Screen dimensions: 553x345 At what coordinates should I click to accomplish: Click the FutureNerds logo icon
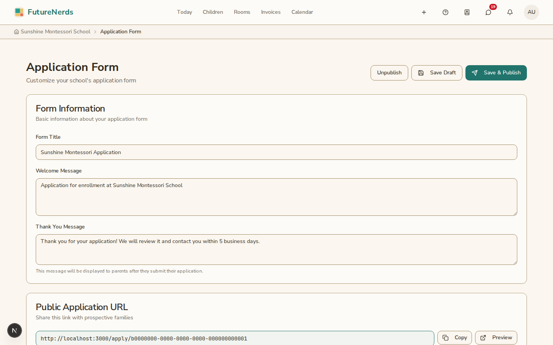click(x=19, y=12)
